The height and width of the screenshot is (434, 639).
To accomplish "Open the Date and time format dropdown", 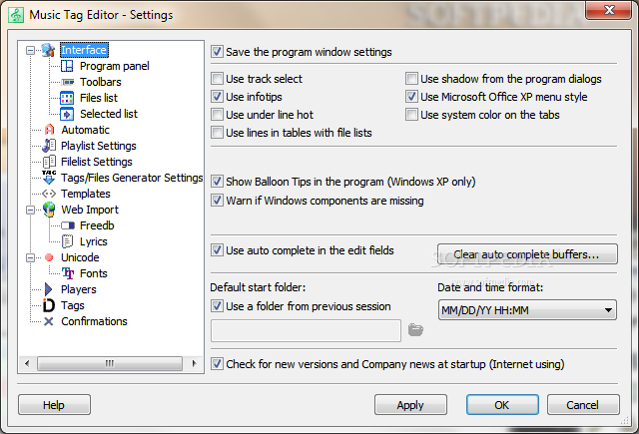I will (x=527, y=310).
